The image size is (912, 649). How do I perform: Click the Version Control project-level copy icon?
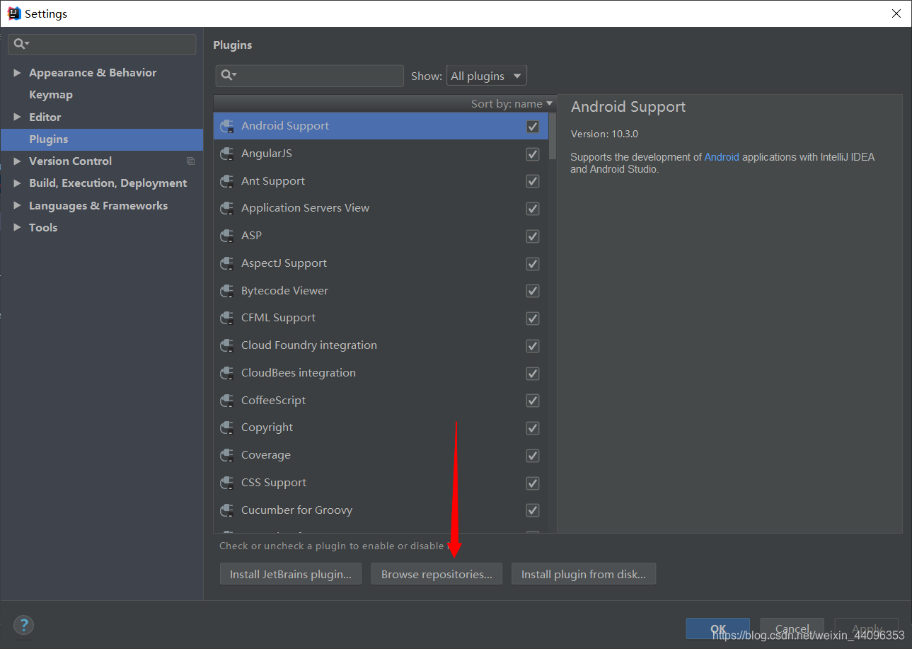[x=190, y=161]
